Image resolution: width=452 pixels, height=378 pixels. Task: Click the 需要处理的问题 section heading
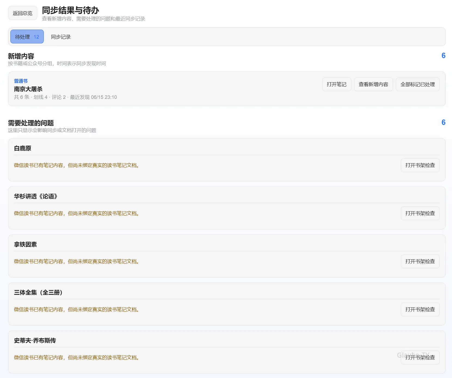point(31,123)
